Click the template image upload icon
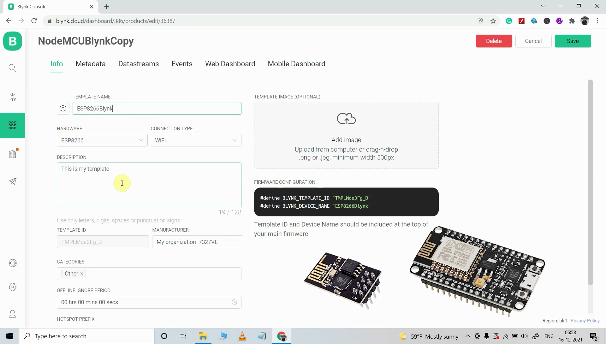 click(346, 119)
